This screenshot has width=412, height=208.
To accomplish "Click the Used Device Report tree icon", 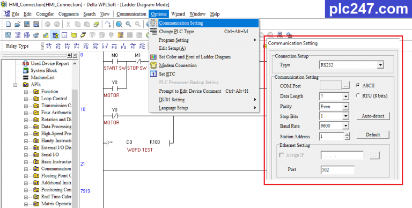I will coord(26,64).
